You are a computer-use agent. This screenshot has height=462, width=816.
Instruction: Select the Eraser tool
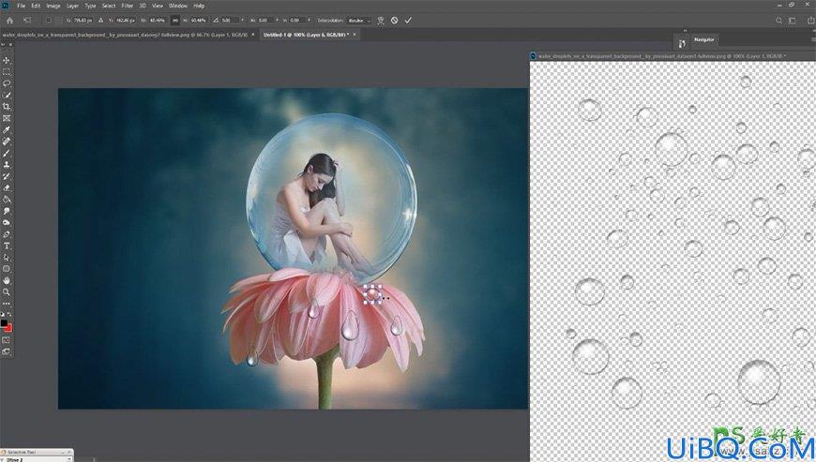click(x=7, y=187)
